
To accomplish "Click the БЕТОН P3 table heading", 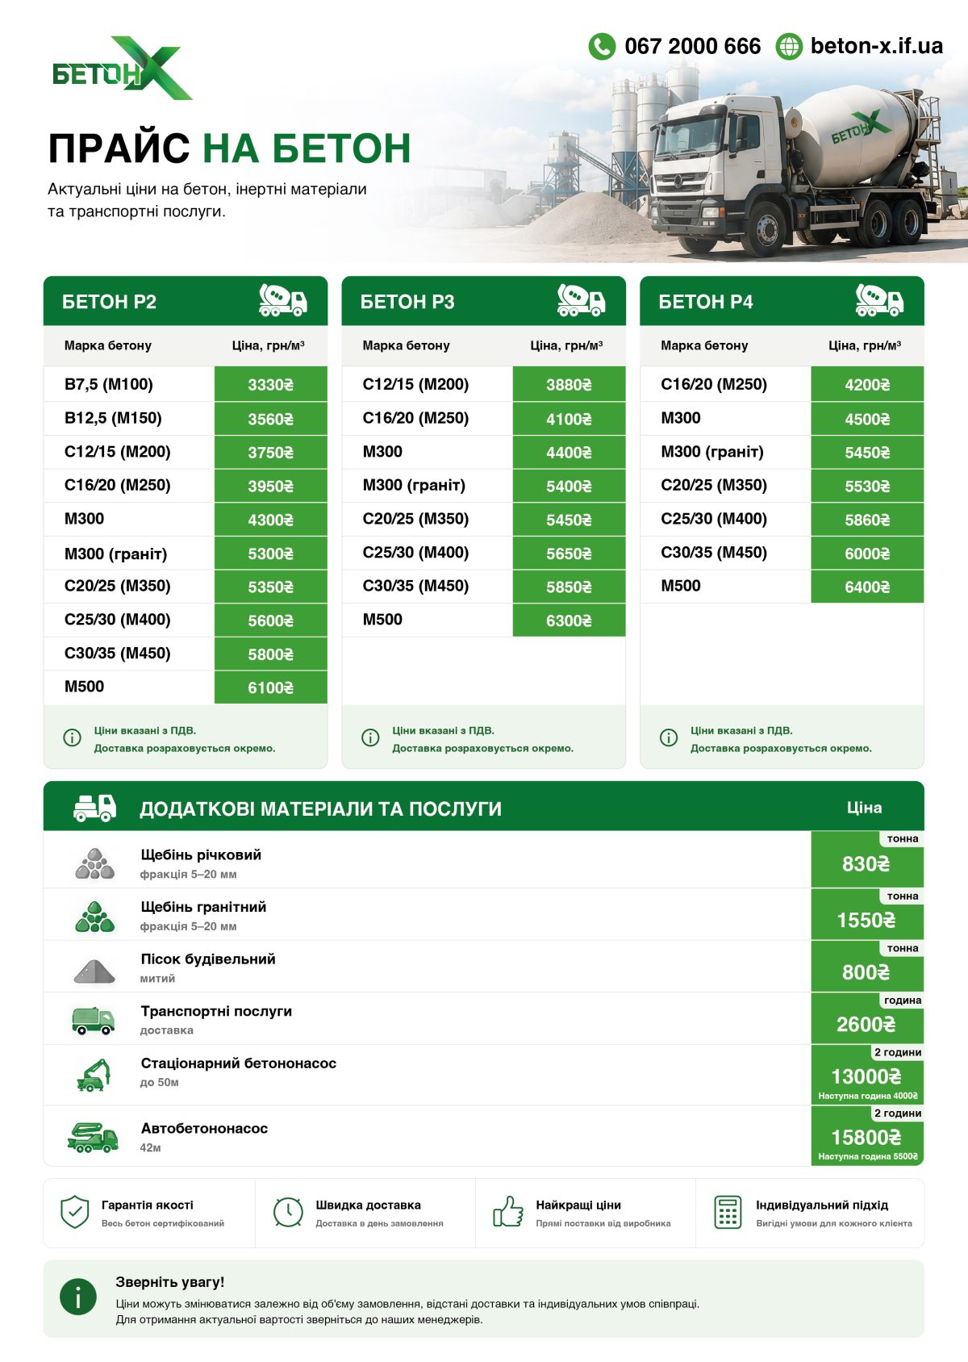I will coord(407,302).
